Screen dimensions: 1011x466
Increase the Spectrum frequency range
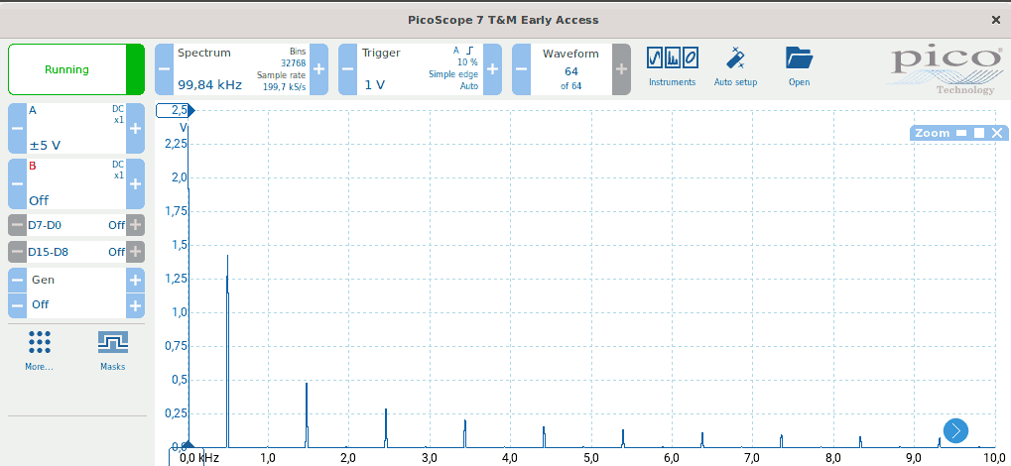tap(319, 69)
